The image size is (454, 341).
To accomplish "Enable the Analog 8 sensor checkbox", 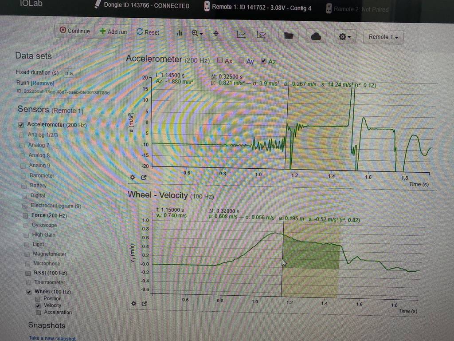I will [23, 155].
